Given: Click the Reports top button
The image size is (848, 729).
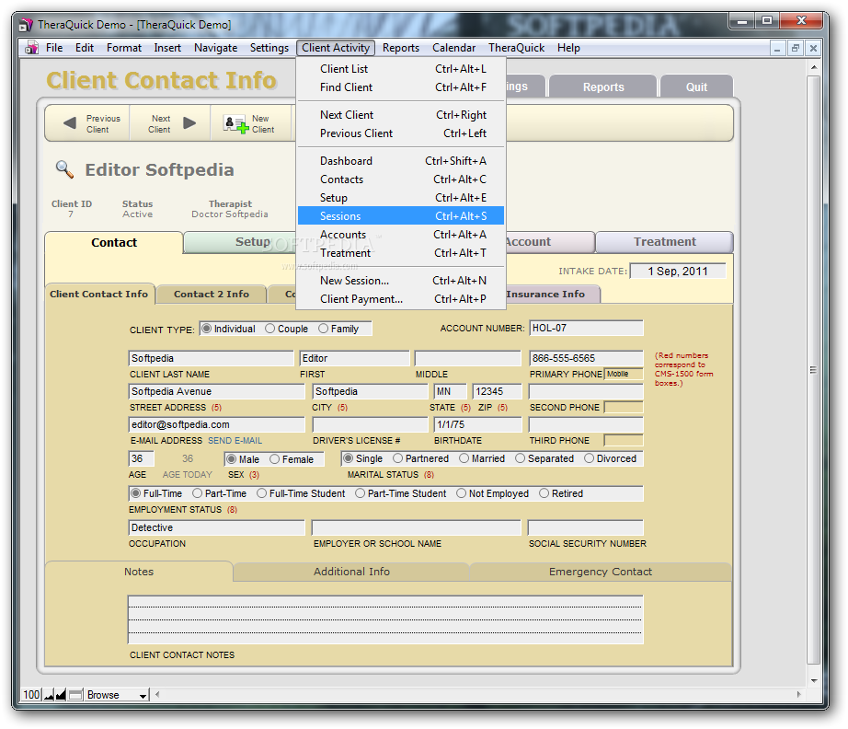Looking at the screenshot, I should coord(603,87).
